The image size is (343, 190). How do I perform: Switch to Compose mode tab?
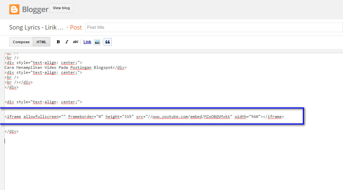pos(21,42)
